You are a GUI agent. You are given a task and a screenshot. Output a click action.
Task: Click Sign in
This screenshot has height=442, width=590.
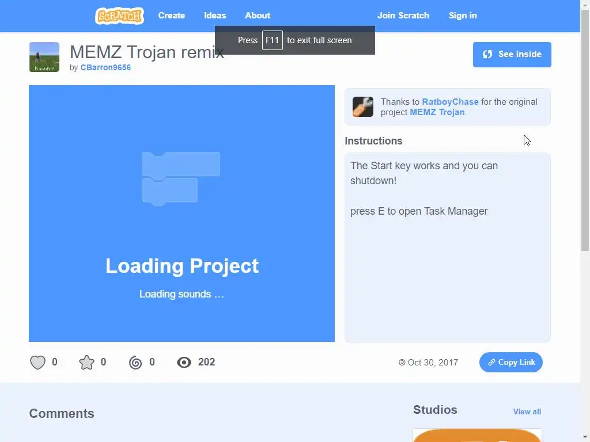(x=463, y=16)
